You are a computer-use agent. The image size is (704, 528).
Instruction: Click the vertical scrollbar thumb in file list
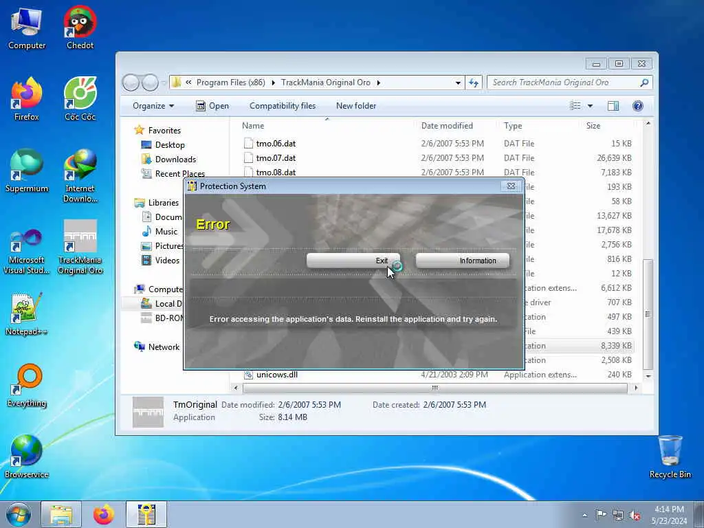pyautogui.click(x=648, y=314)
